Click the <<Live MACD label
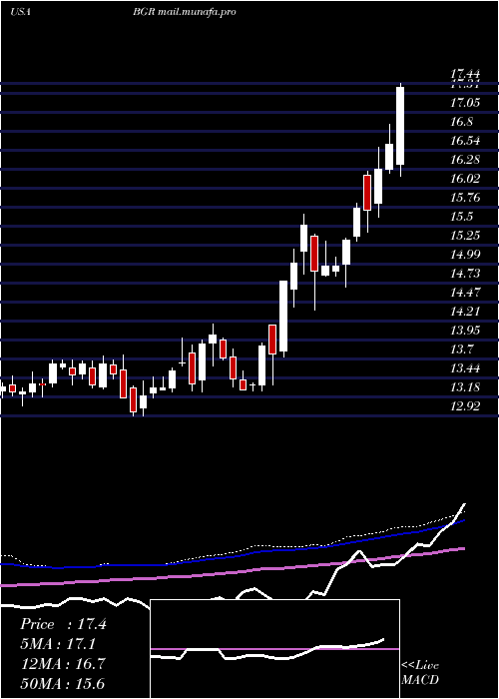The image size is (499, 699). [420, 673]
